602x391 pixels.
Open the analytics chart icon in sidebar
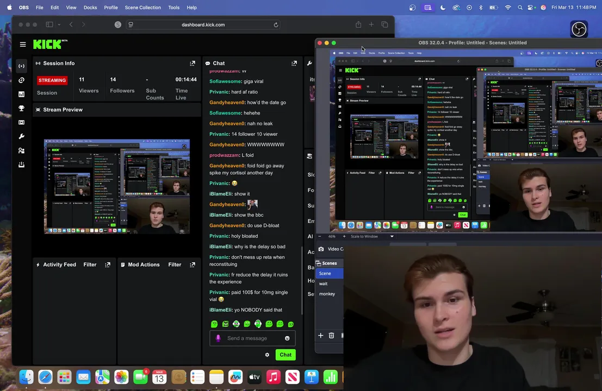click(x=22, y=94)
